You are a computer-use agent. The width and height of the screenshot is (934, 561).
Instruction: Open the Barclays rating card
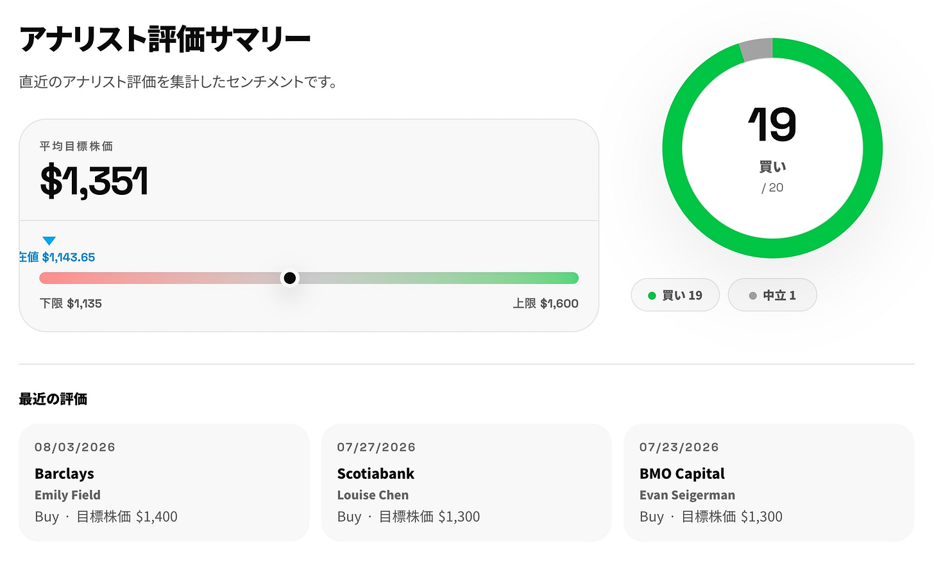[164, 482]
